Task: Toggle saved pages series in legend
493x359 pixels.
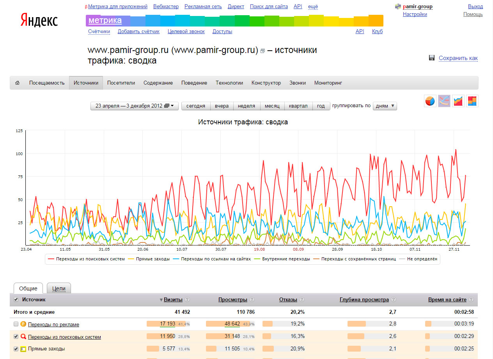Action: pyautogui.click(x=355, y=259)
